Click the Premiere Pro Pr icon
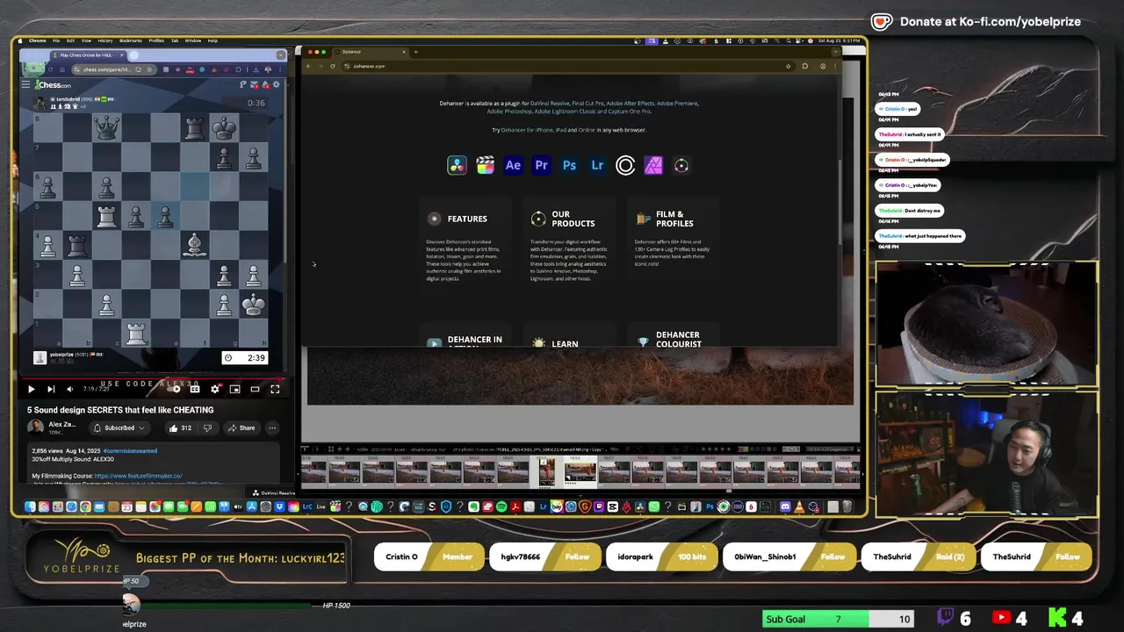The height and width of the screenshot is (632, 1124). 541,165
